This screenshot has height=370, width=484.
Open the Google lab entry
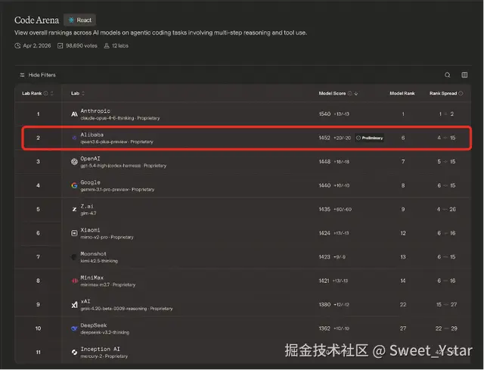click(x=91, y=182)
